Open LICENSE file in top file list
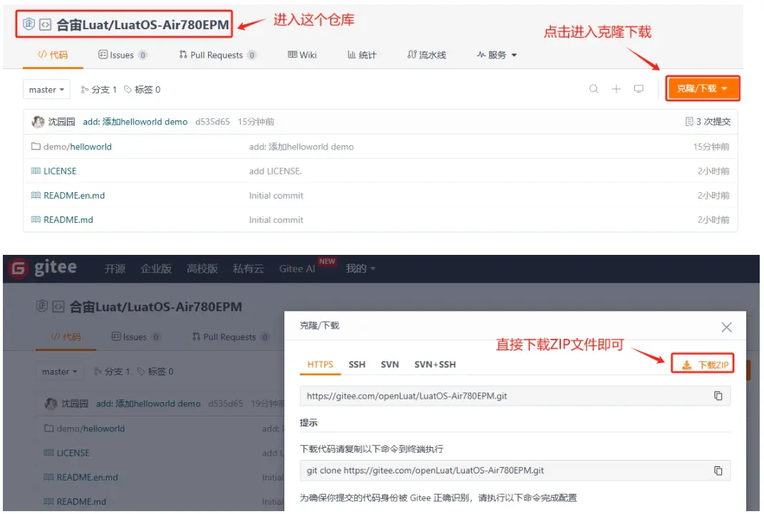The height and width of the screenshot is (514, 764). pyautogui.click(x=60, y=171)
